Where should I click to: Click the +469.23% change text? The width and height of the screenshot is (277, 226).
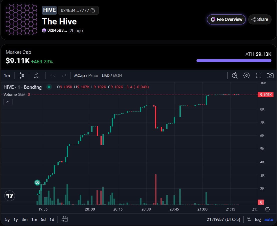point(42,62)
